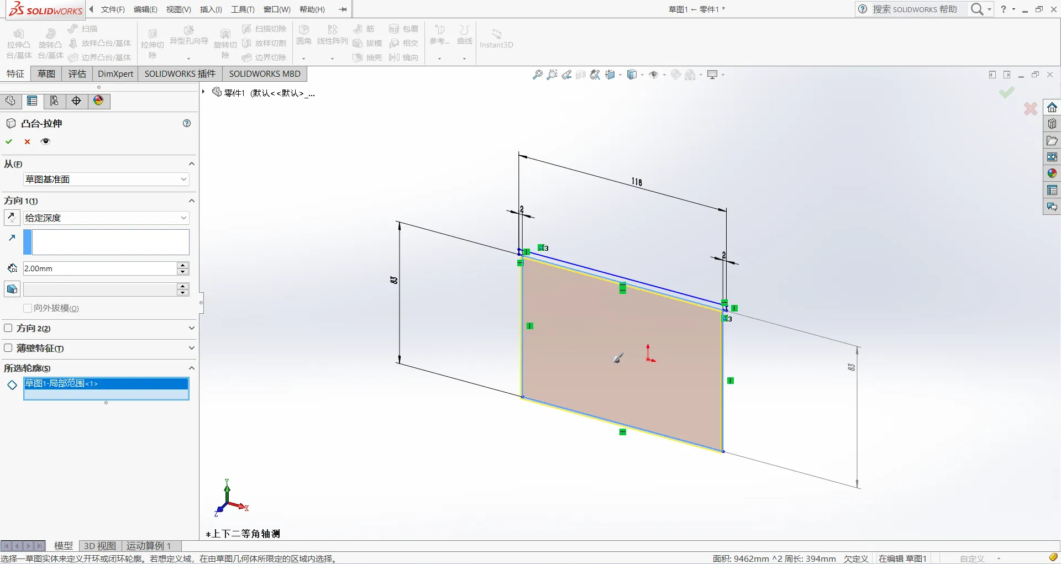Open the 插入(I) menu
1061x564 pixels.
211,9
